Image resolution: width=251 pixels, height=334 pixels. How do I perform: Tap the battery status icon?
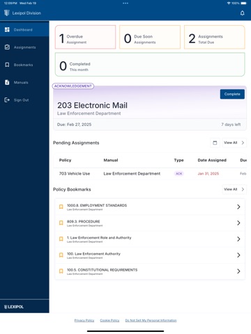pos(243,3)
